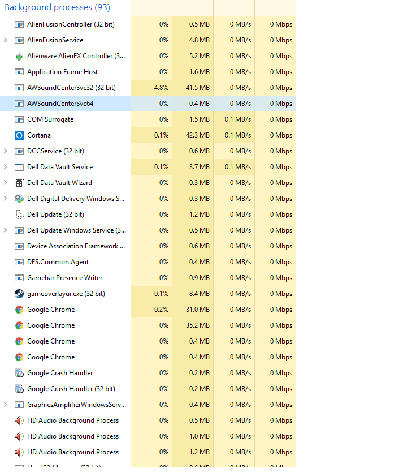Image resolution: width=412 pixels, height=472 pixels.
Task: Click the Dell Update Windows Service icon
Action: pos(19,230)
